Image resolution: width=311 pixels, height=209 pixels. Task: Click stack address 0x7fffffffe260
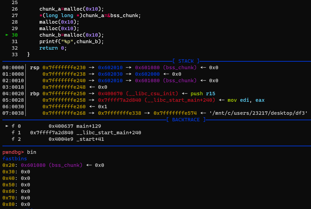click(x=64, y=107)
